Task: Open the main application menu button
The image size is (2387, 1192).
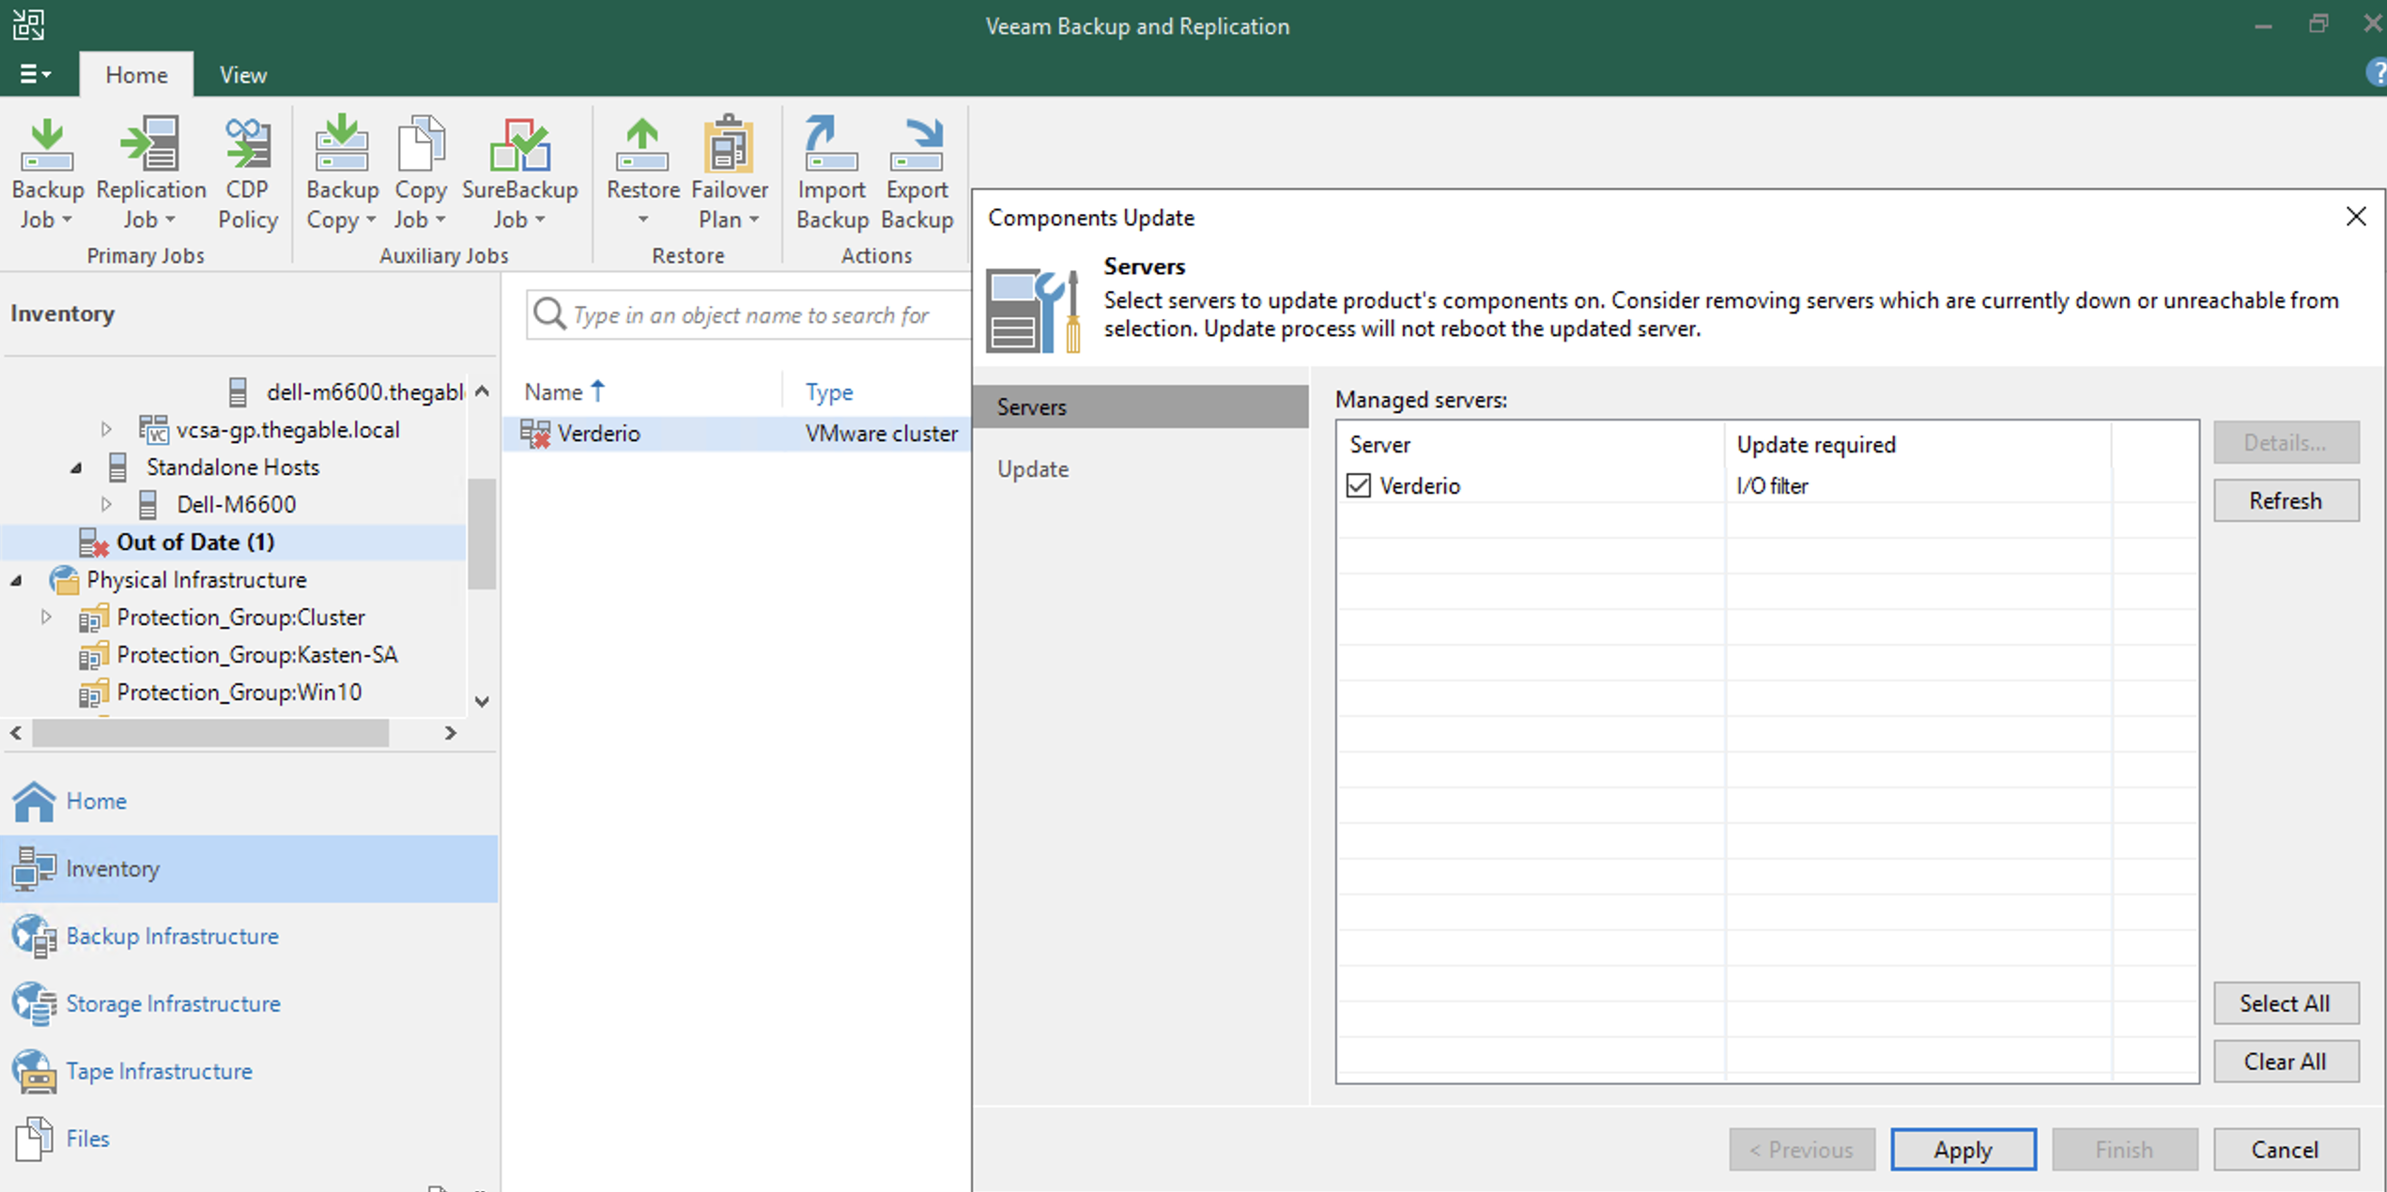Action: pos(36,73)
